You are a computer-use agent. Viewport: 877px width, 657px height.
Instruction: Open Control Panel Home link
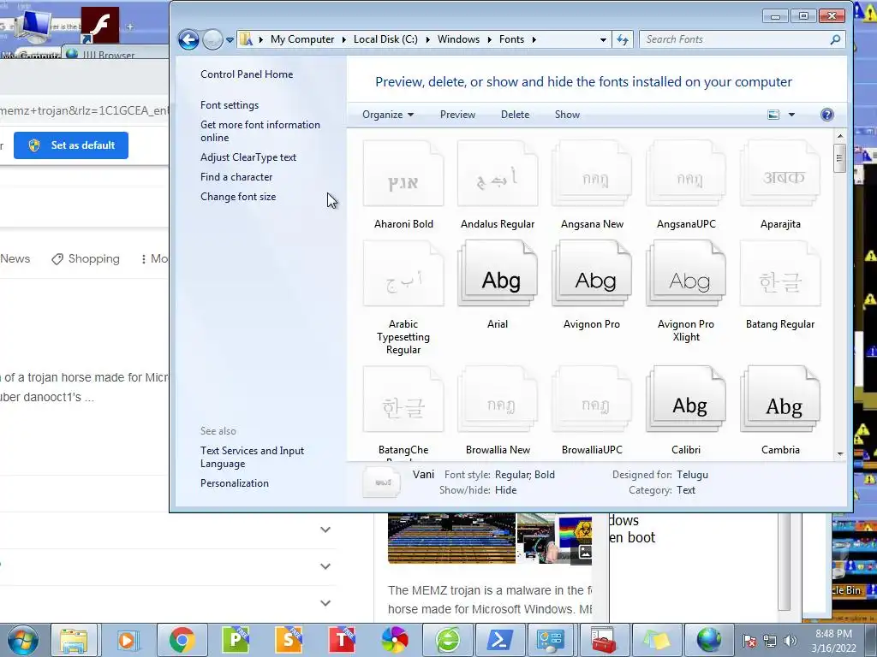(247, 74)
